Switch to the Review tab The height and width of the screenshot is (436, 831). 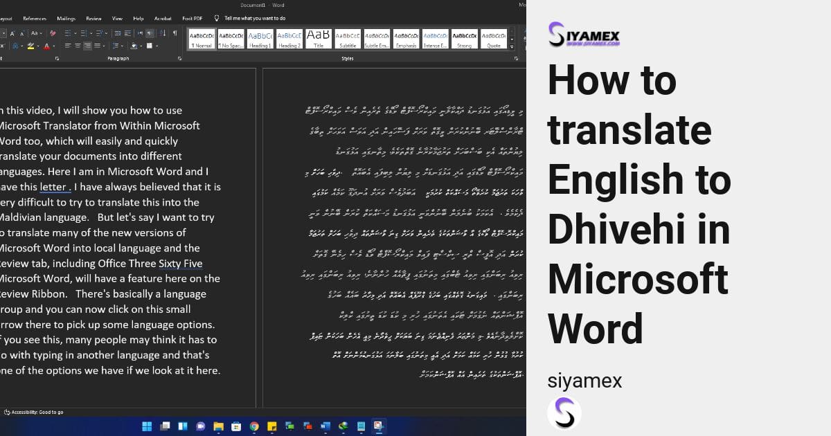pyautogui.click(x=93, y=19)
